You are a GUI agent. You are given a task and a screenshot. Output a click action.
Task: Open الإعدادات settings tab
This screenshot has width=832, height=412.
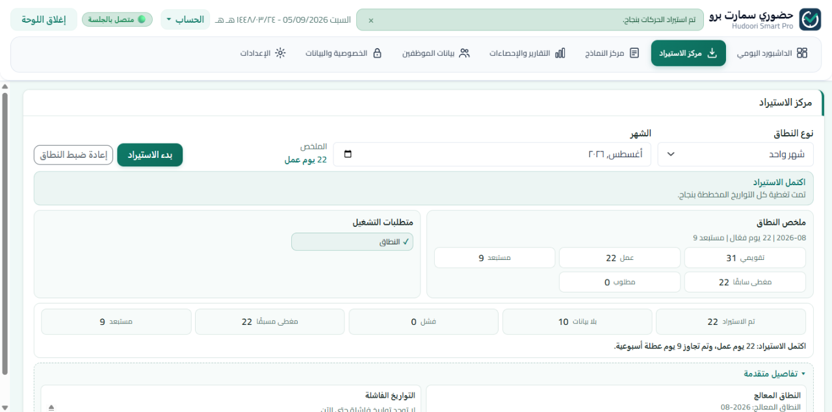[x=263, y=53]
